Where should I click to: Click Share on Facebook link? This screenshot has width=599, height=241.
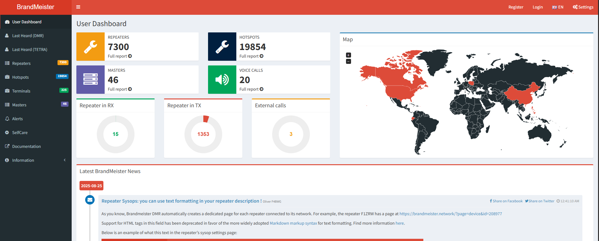coord(506,201)
